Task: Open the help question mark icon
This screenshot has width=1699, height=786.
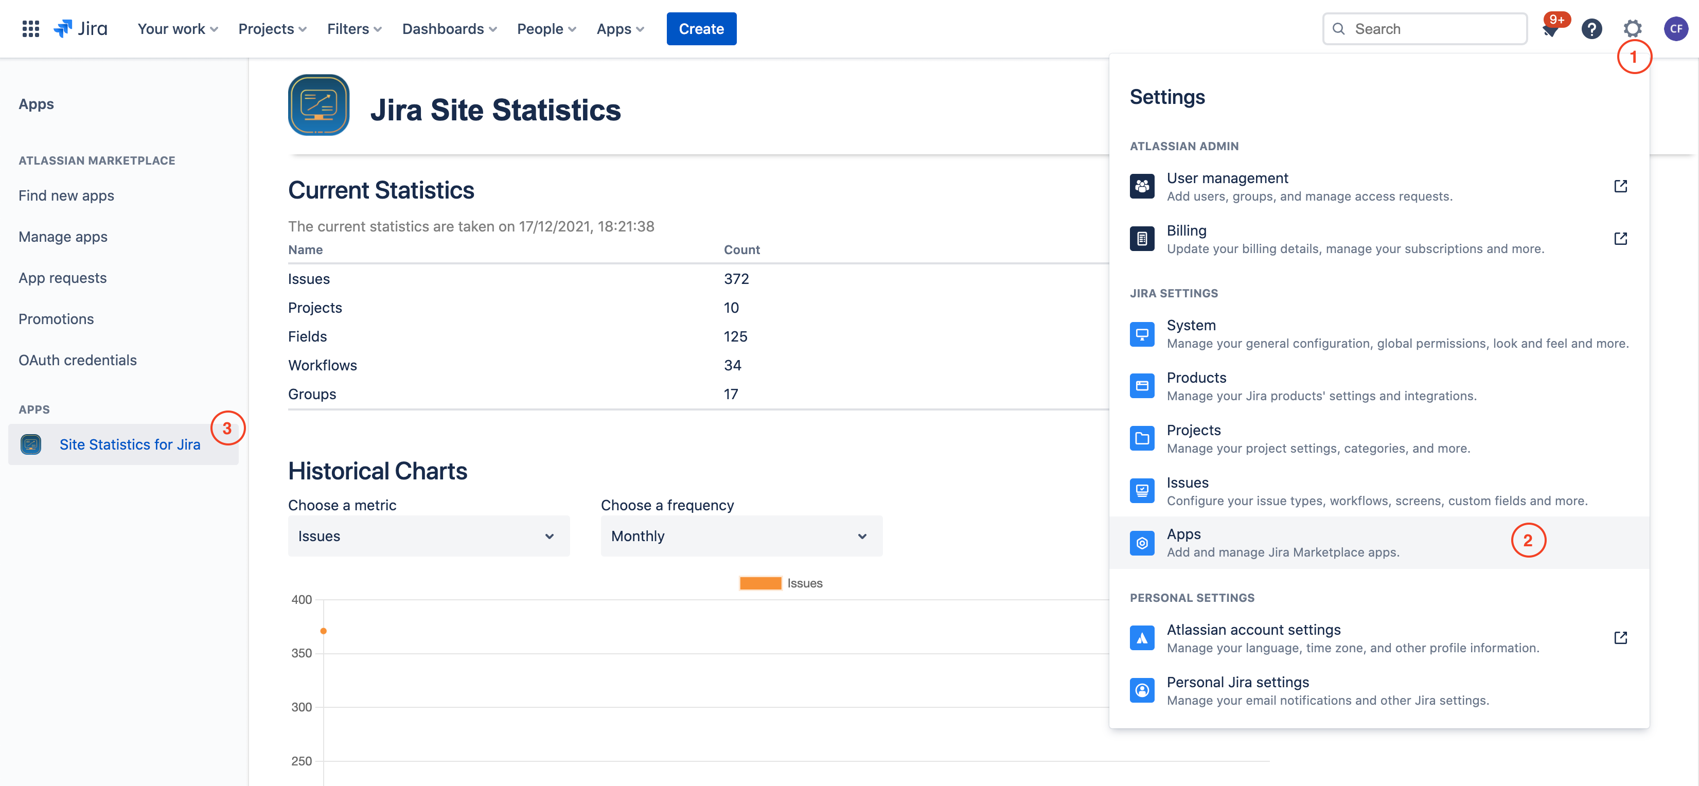Action: 1591,28
